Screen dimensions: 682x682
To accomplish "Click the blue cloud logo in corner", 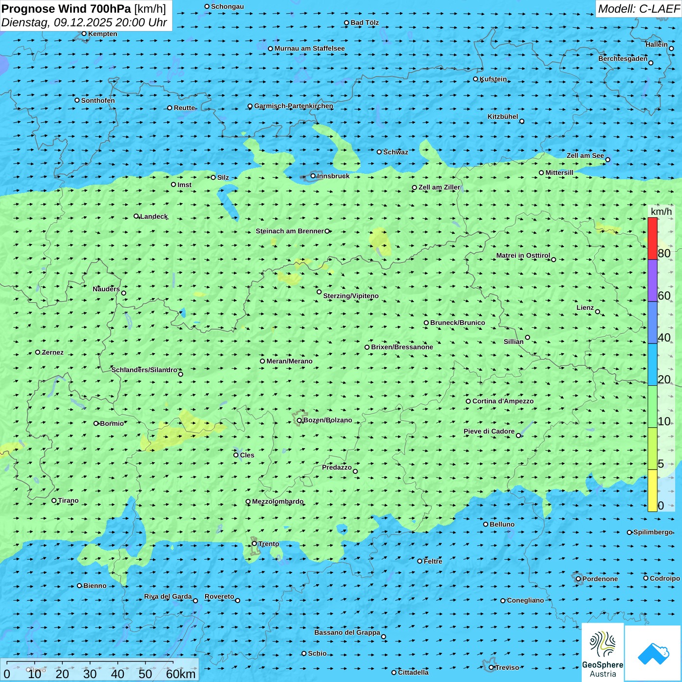I will (653, 653).
